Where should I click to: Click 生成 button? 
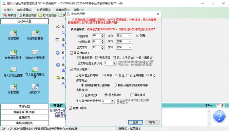click(x=135, y=122)
